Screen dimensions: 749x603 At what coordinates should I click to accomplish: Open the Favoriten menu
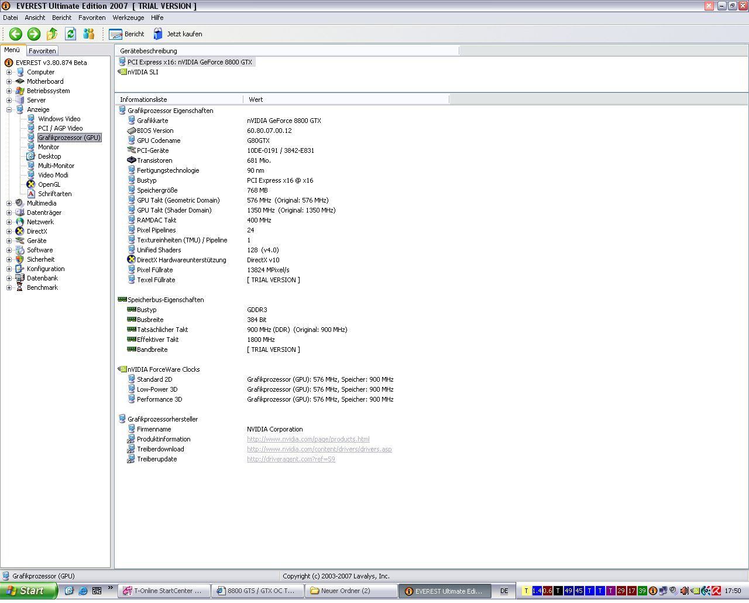coord(92,18)
